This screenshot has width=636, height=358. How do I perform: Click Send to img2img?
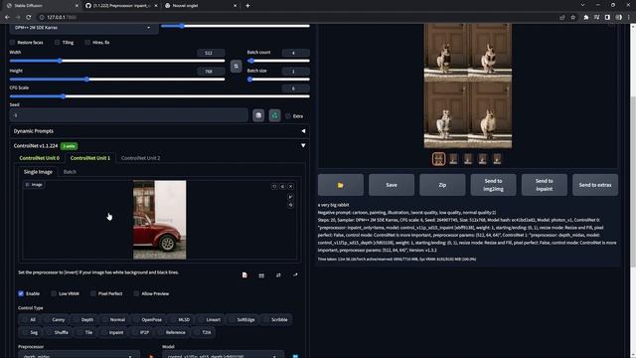click(x=493, y=185)
